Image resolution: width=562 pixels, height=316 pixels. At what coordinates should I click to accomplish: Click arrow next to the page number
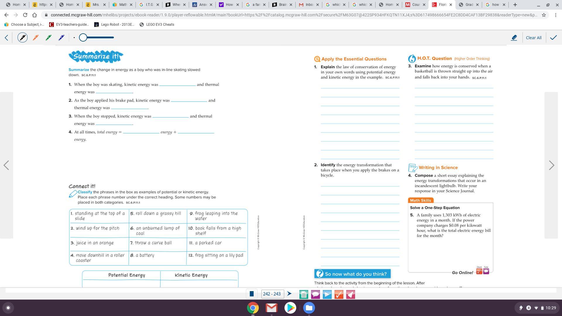pos(289,294)
